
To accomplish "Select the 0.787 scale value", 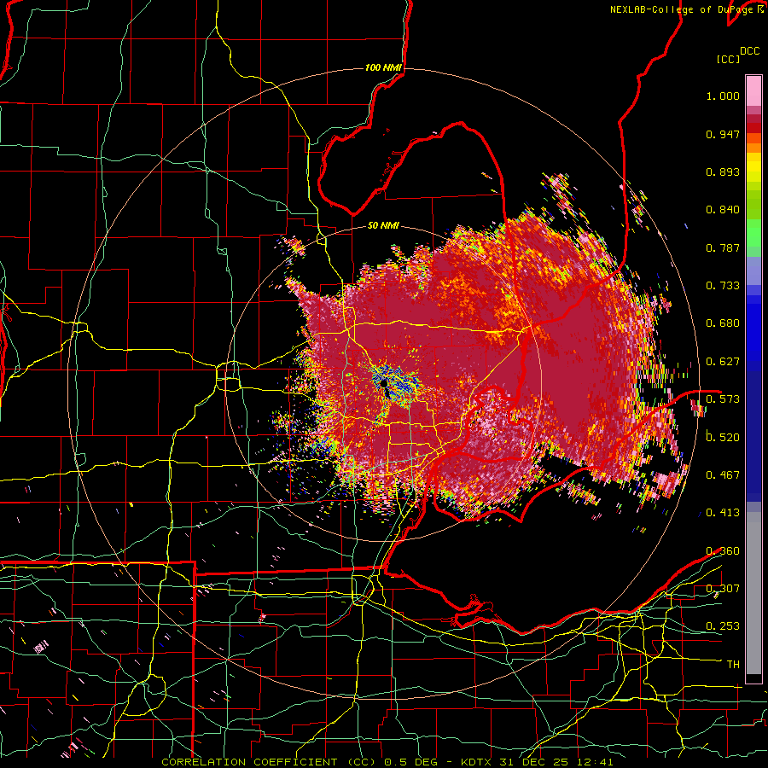I will (x=723, y=247).
